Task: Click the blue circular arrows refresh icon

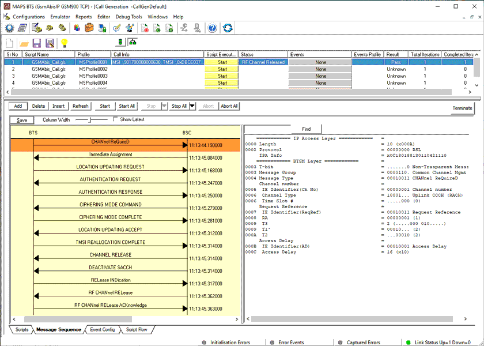Action: pyautogui.click(x=228, y=28)
